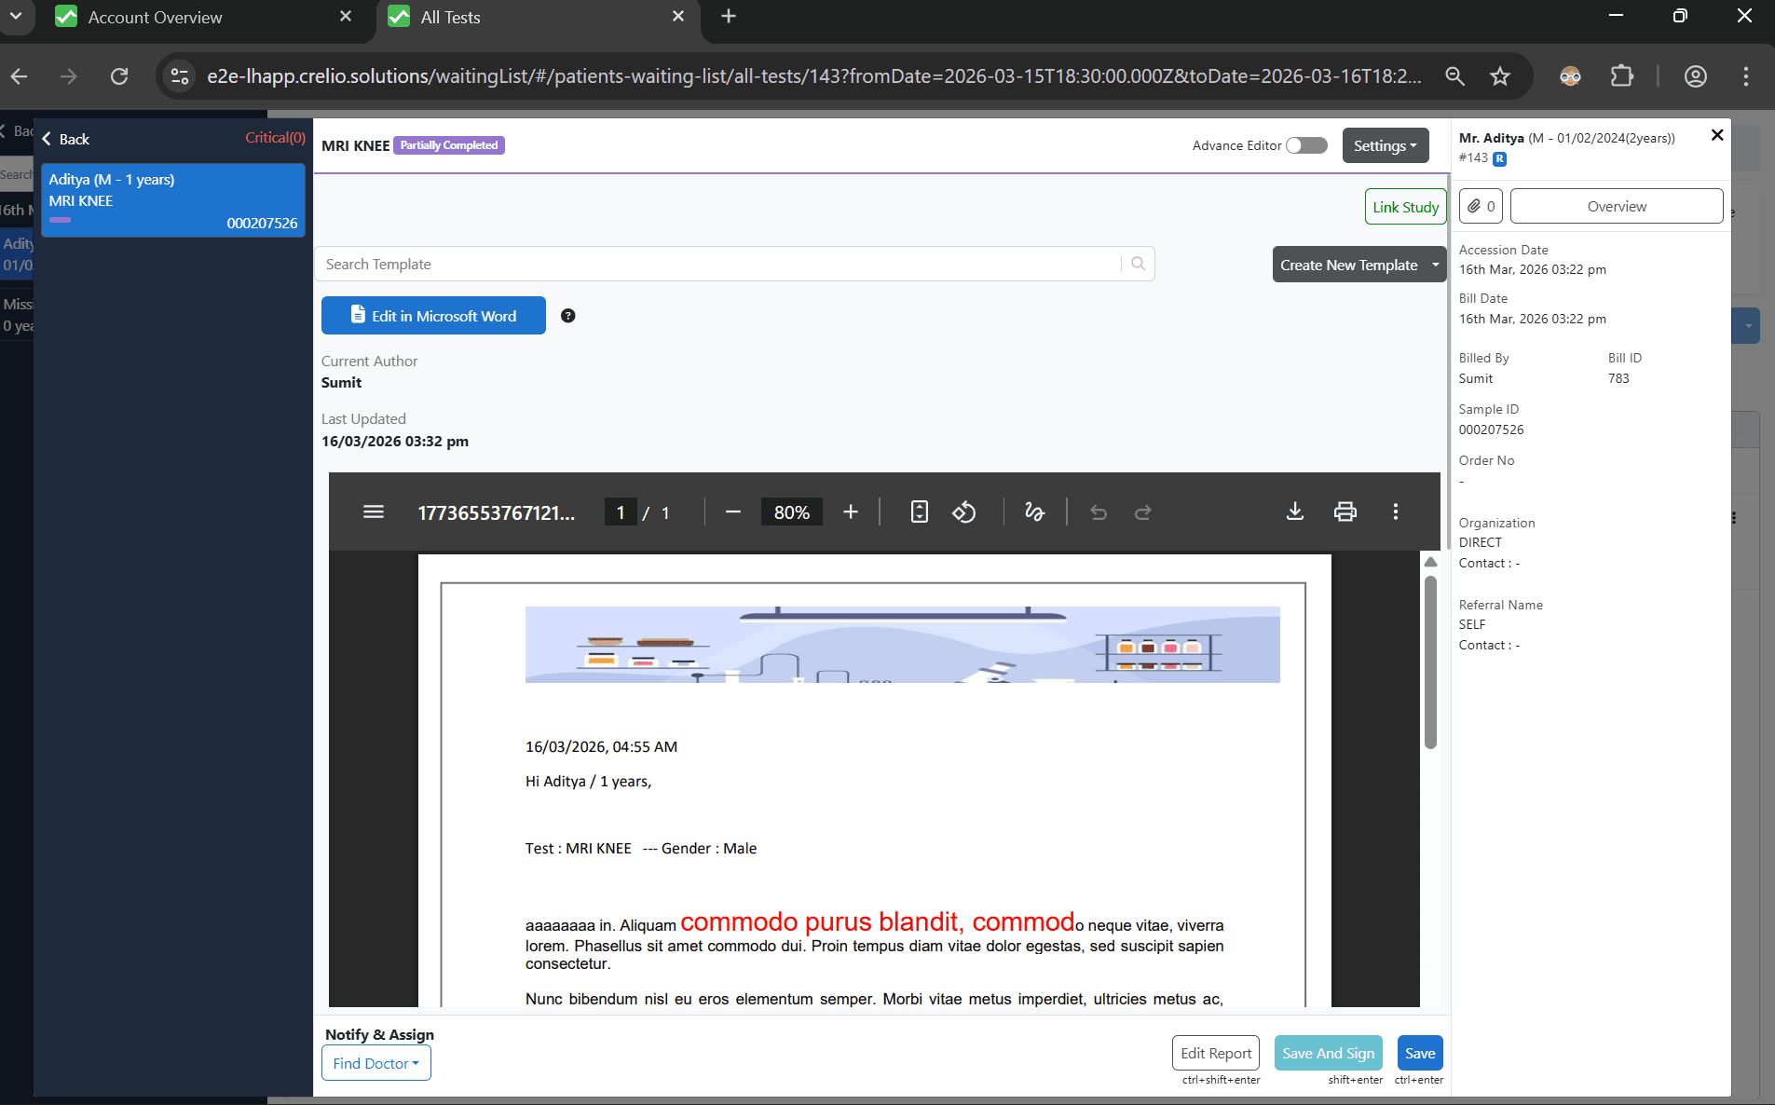Viewport: 1775px width, 1105px height.
Task: Click the PDF scrollbar up arrow
Action: [1430, 562]
